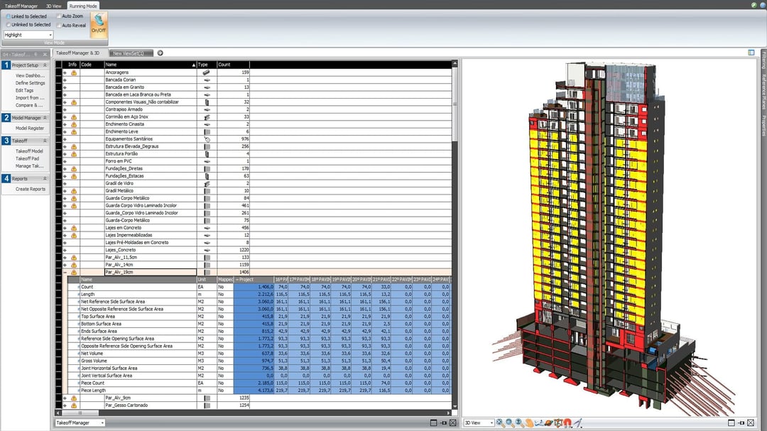Select the Running Mode ribbon tab
This screenshot has height=431, width=767.
pos(82,6)
